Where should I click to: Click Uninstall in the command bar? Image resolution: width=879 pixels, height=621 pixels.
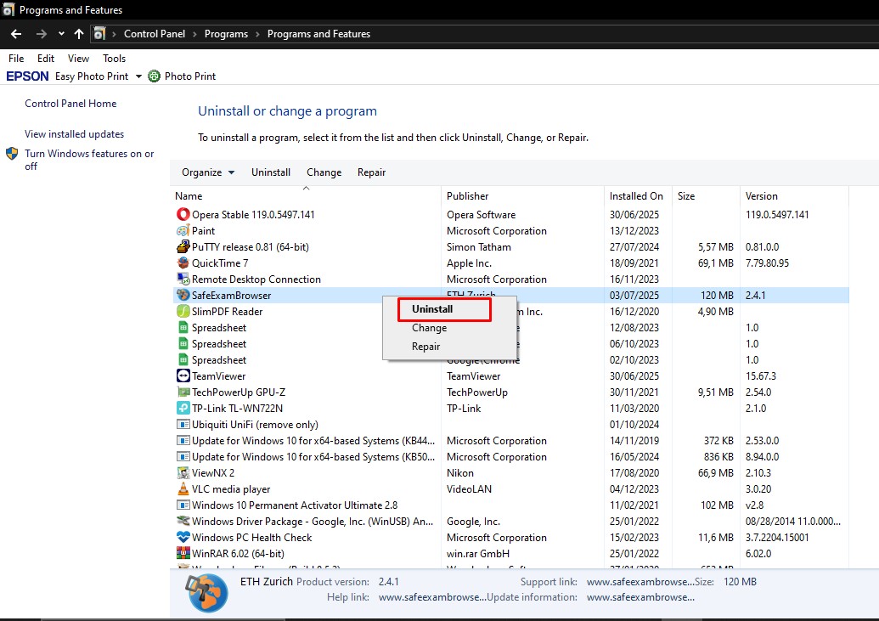click(271, 172)
